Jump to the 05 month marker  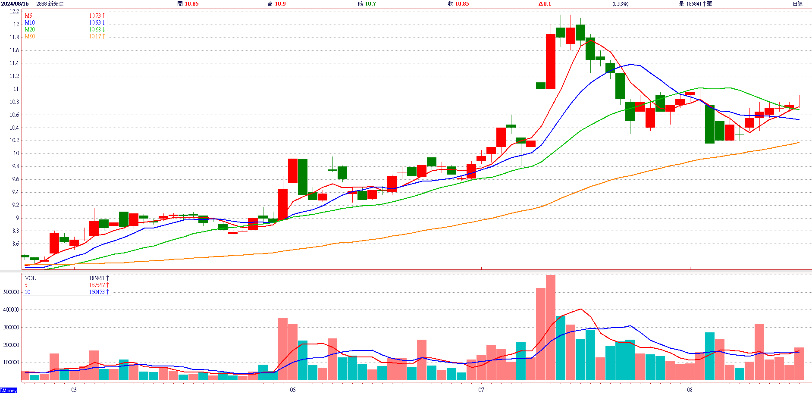74,390
